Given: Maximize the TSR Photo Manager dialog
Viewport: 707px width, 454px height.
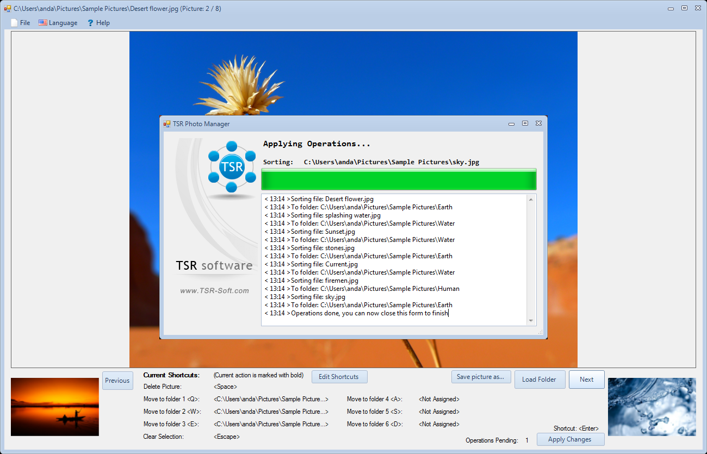Looking at the screenshot, I should tap(525, 123).
